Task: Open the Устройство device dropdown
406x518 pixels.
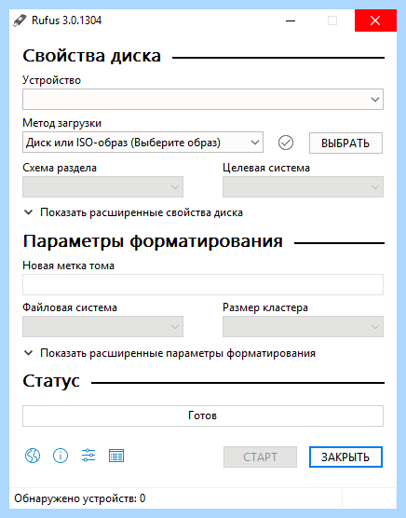Action: point(203,99)
